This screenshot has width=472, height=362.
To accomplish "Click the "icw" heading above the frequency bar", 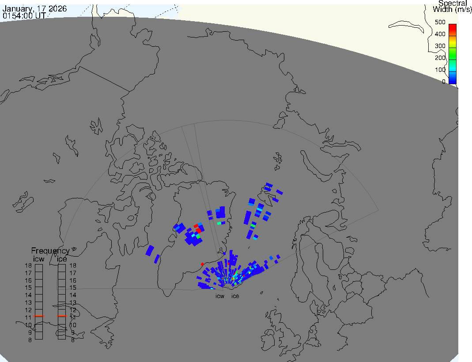I will click(38, 259).
